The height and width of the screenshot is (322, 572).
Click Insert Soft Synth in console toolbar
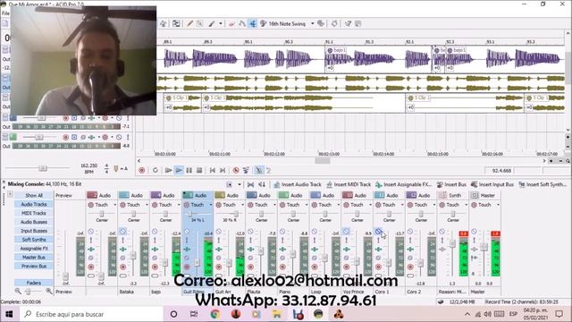543,185
